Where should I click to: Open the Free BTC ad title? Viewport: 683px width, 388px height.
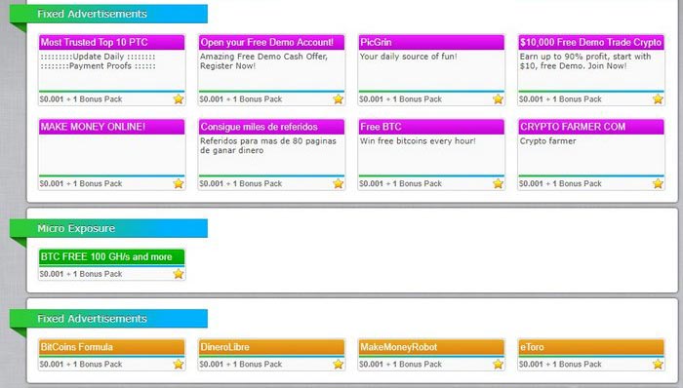(431, 127)
